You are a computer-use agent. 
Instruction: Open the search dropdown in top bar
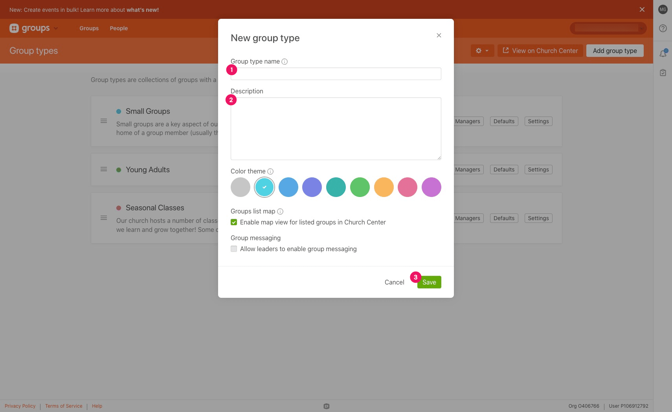pyautogui.click(x=608, y=28)
